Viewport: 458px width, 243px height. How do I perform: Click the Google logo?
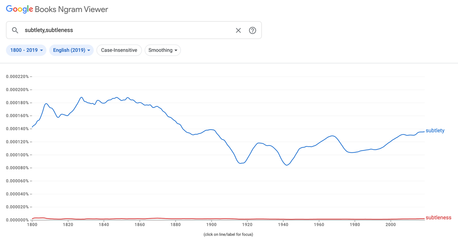[19, 9]
